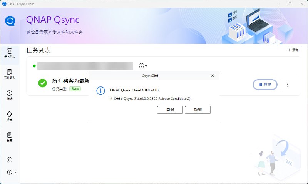Click the blurred NAS connection name field
308x184 pixels.
(x=85, y=66)
